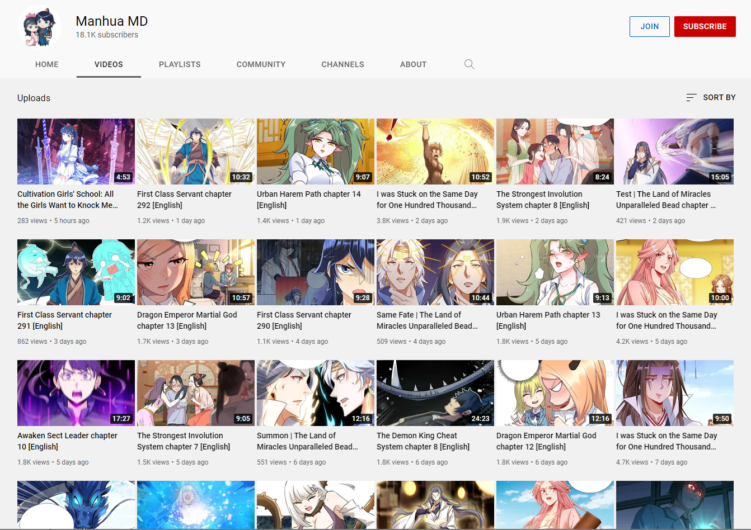Open the blue dragon thumbnail in bottom row
Viewport: 751px width, 530px height.
coord(76,505)
